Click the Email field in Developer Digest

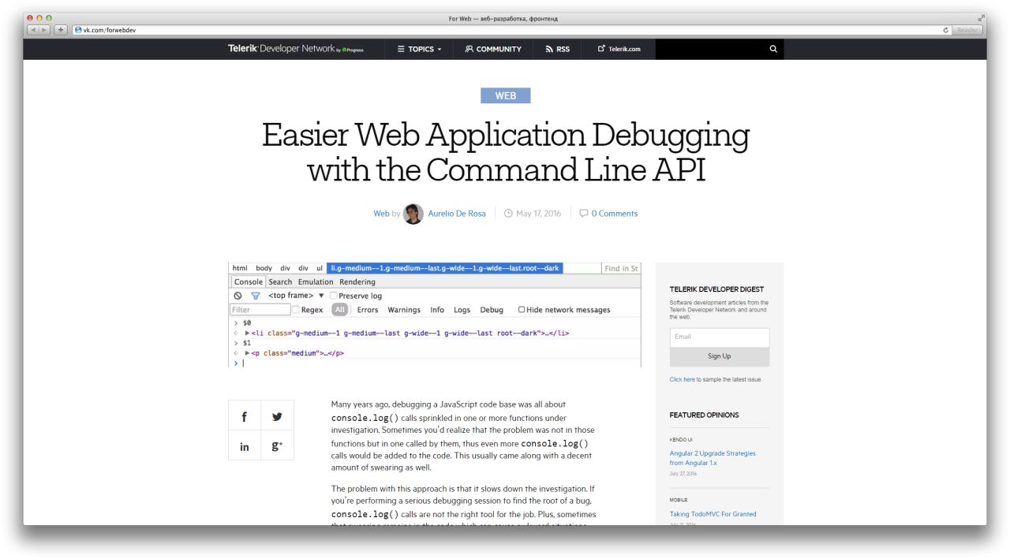coord(719,337)
